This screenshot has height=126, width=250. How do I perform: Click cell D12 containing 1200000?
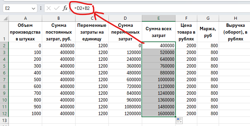click(125, 113)
